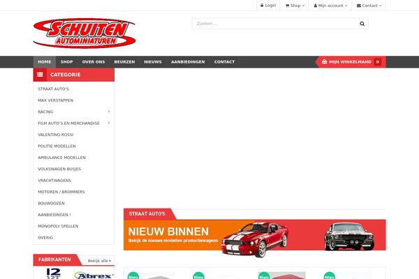Open the Mijn account dropdown
Image resolution: width=419 pixels, height=279 pixels.
pos(330,6)
